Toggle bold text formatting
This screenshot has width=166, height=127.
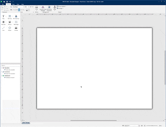coord(11,10)
